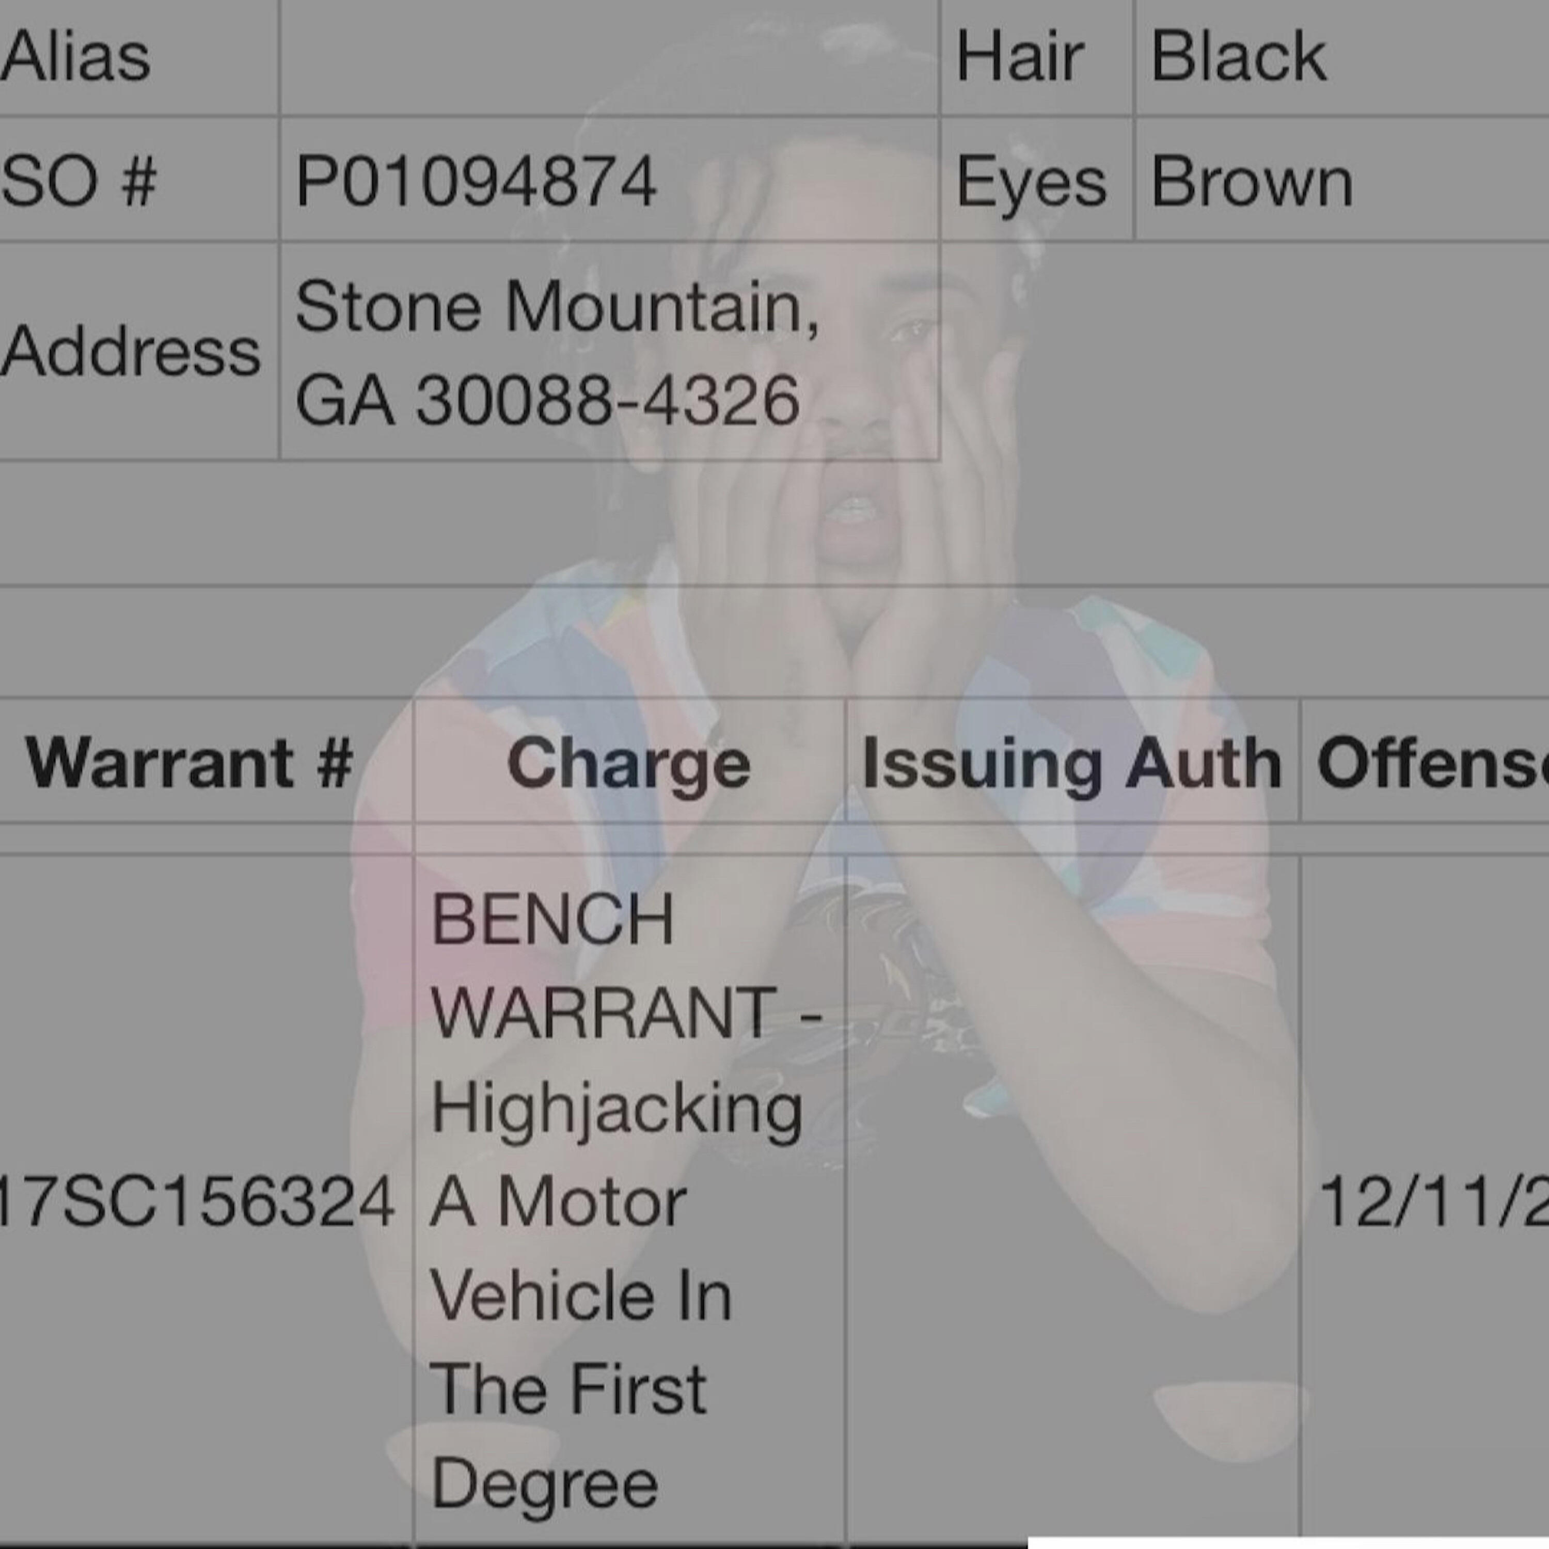
Task: Select the Black hair value
Action: point(1238,56)
